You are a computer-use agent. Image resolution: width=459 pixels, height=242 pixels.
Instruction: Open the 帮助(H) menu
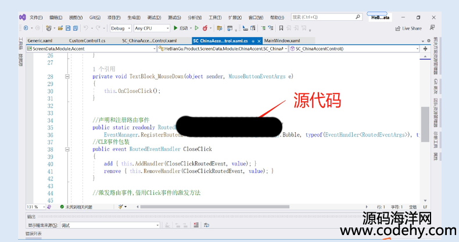pyautogui.click(x=277, y=17)
